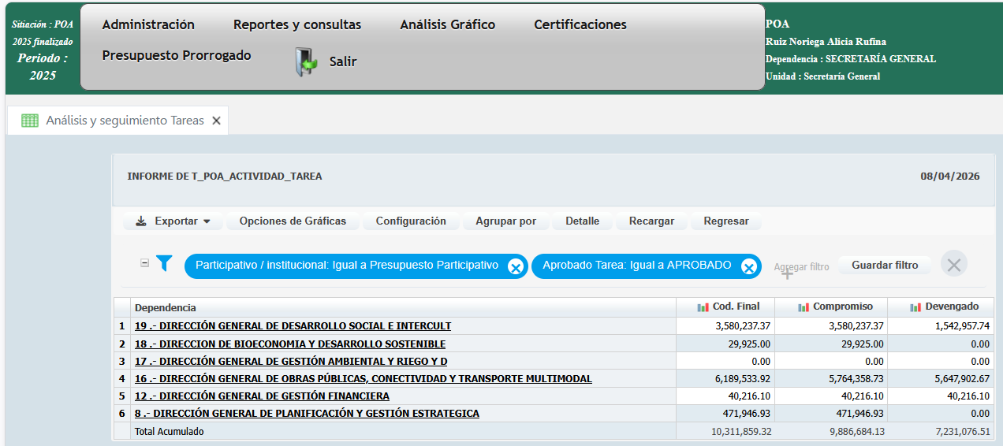Click chart icon in Devengado column
Screen dimensions: 1003x446
click(915, 307)
